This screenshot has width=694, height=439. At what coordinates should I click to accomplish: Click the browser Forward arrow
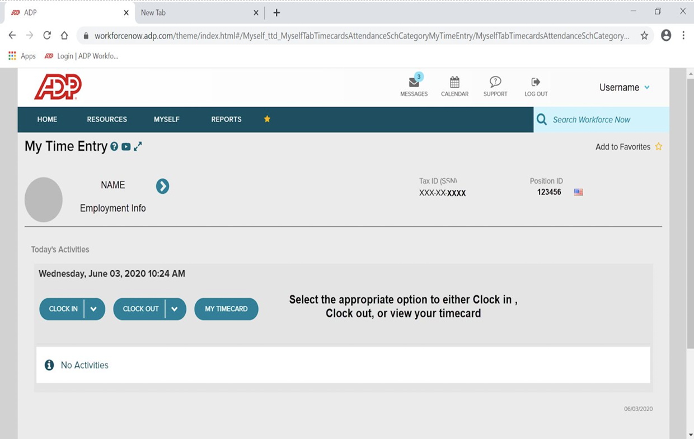click(x=30, y=35)
